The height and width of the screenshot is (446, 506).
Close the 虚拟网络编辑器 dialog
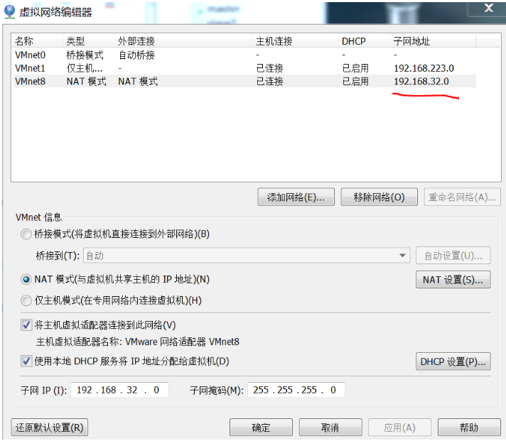[x=488, y=9]
